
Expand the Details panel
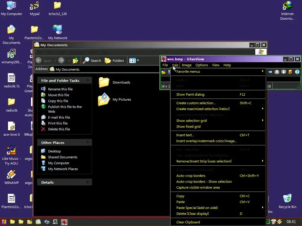88,182
